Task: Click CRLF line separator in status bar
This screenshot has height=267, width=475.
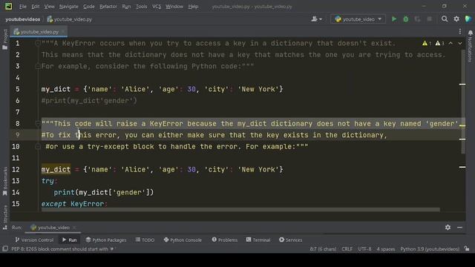Action: pyautogui.click(x=347, y=249)
